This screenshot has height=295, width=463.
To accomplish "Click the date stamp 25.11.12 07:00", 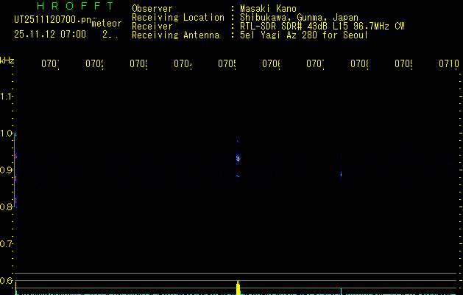I will [50, 35].
